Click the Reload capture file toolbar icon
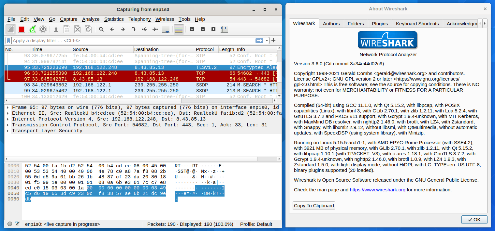Screen dimensions: 495x231 (x=88, y=29)
